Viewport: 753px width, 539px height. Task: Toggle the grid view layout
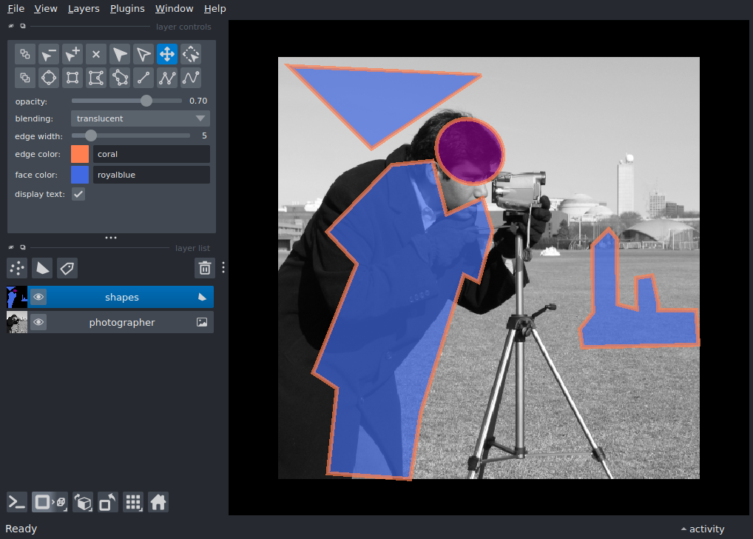tap(133, 502)
